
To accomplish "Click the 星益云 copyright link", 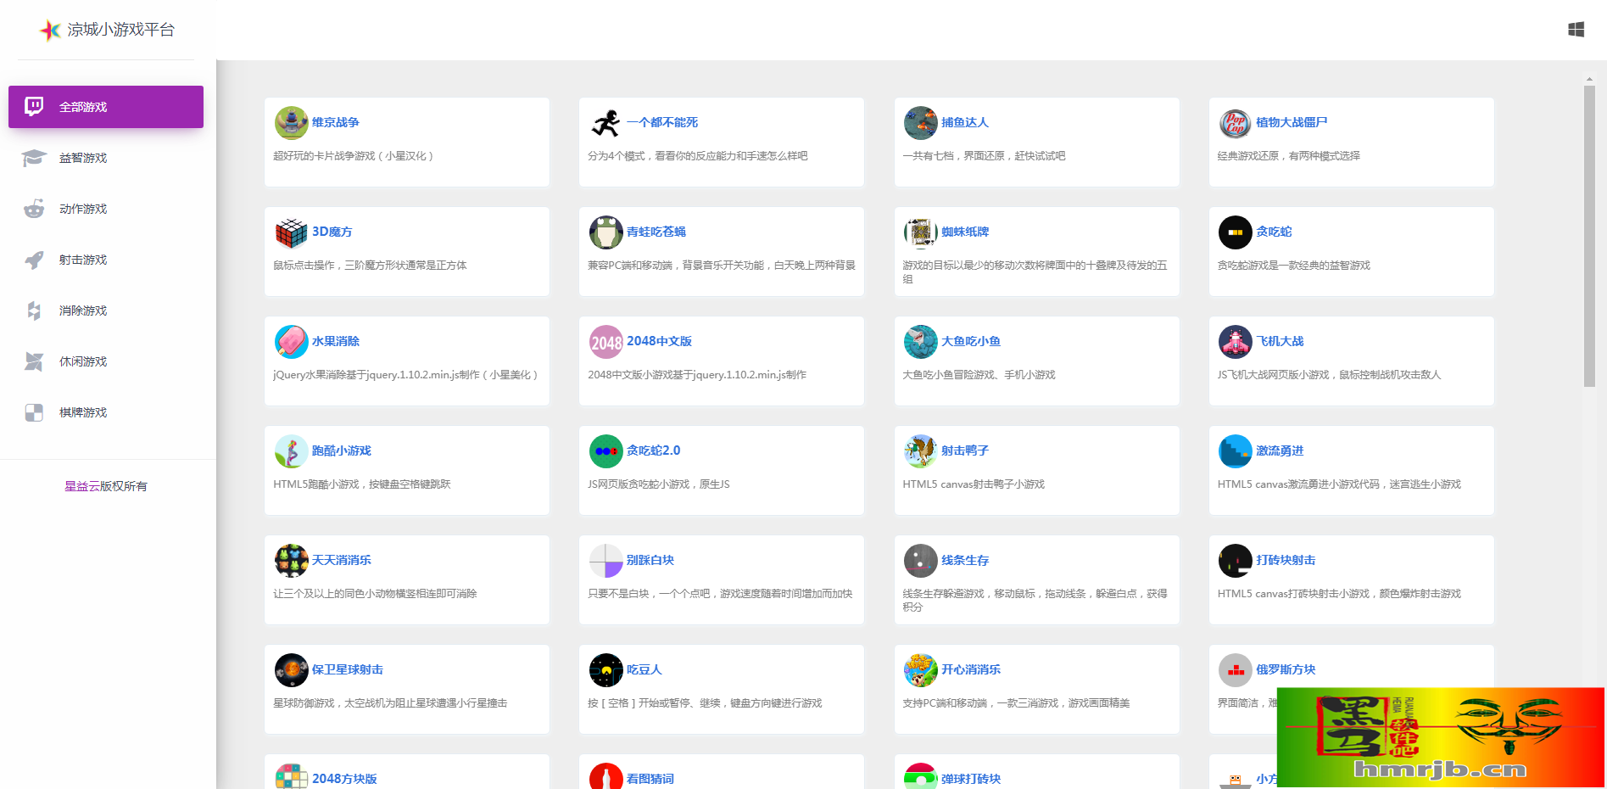I will point(82,486).
